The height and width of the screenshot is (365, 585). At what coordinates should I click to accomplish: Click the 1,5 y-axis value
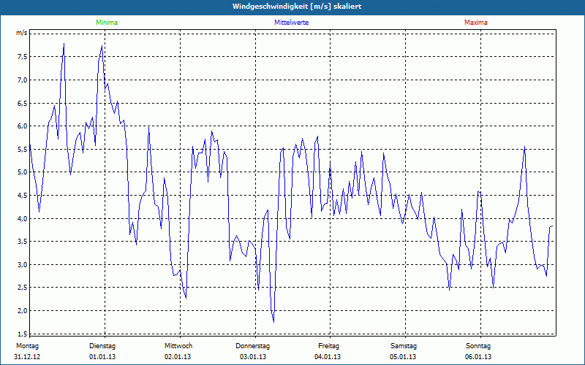(x=22, y=334)
